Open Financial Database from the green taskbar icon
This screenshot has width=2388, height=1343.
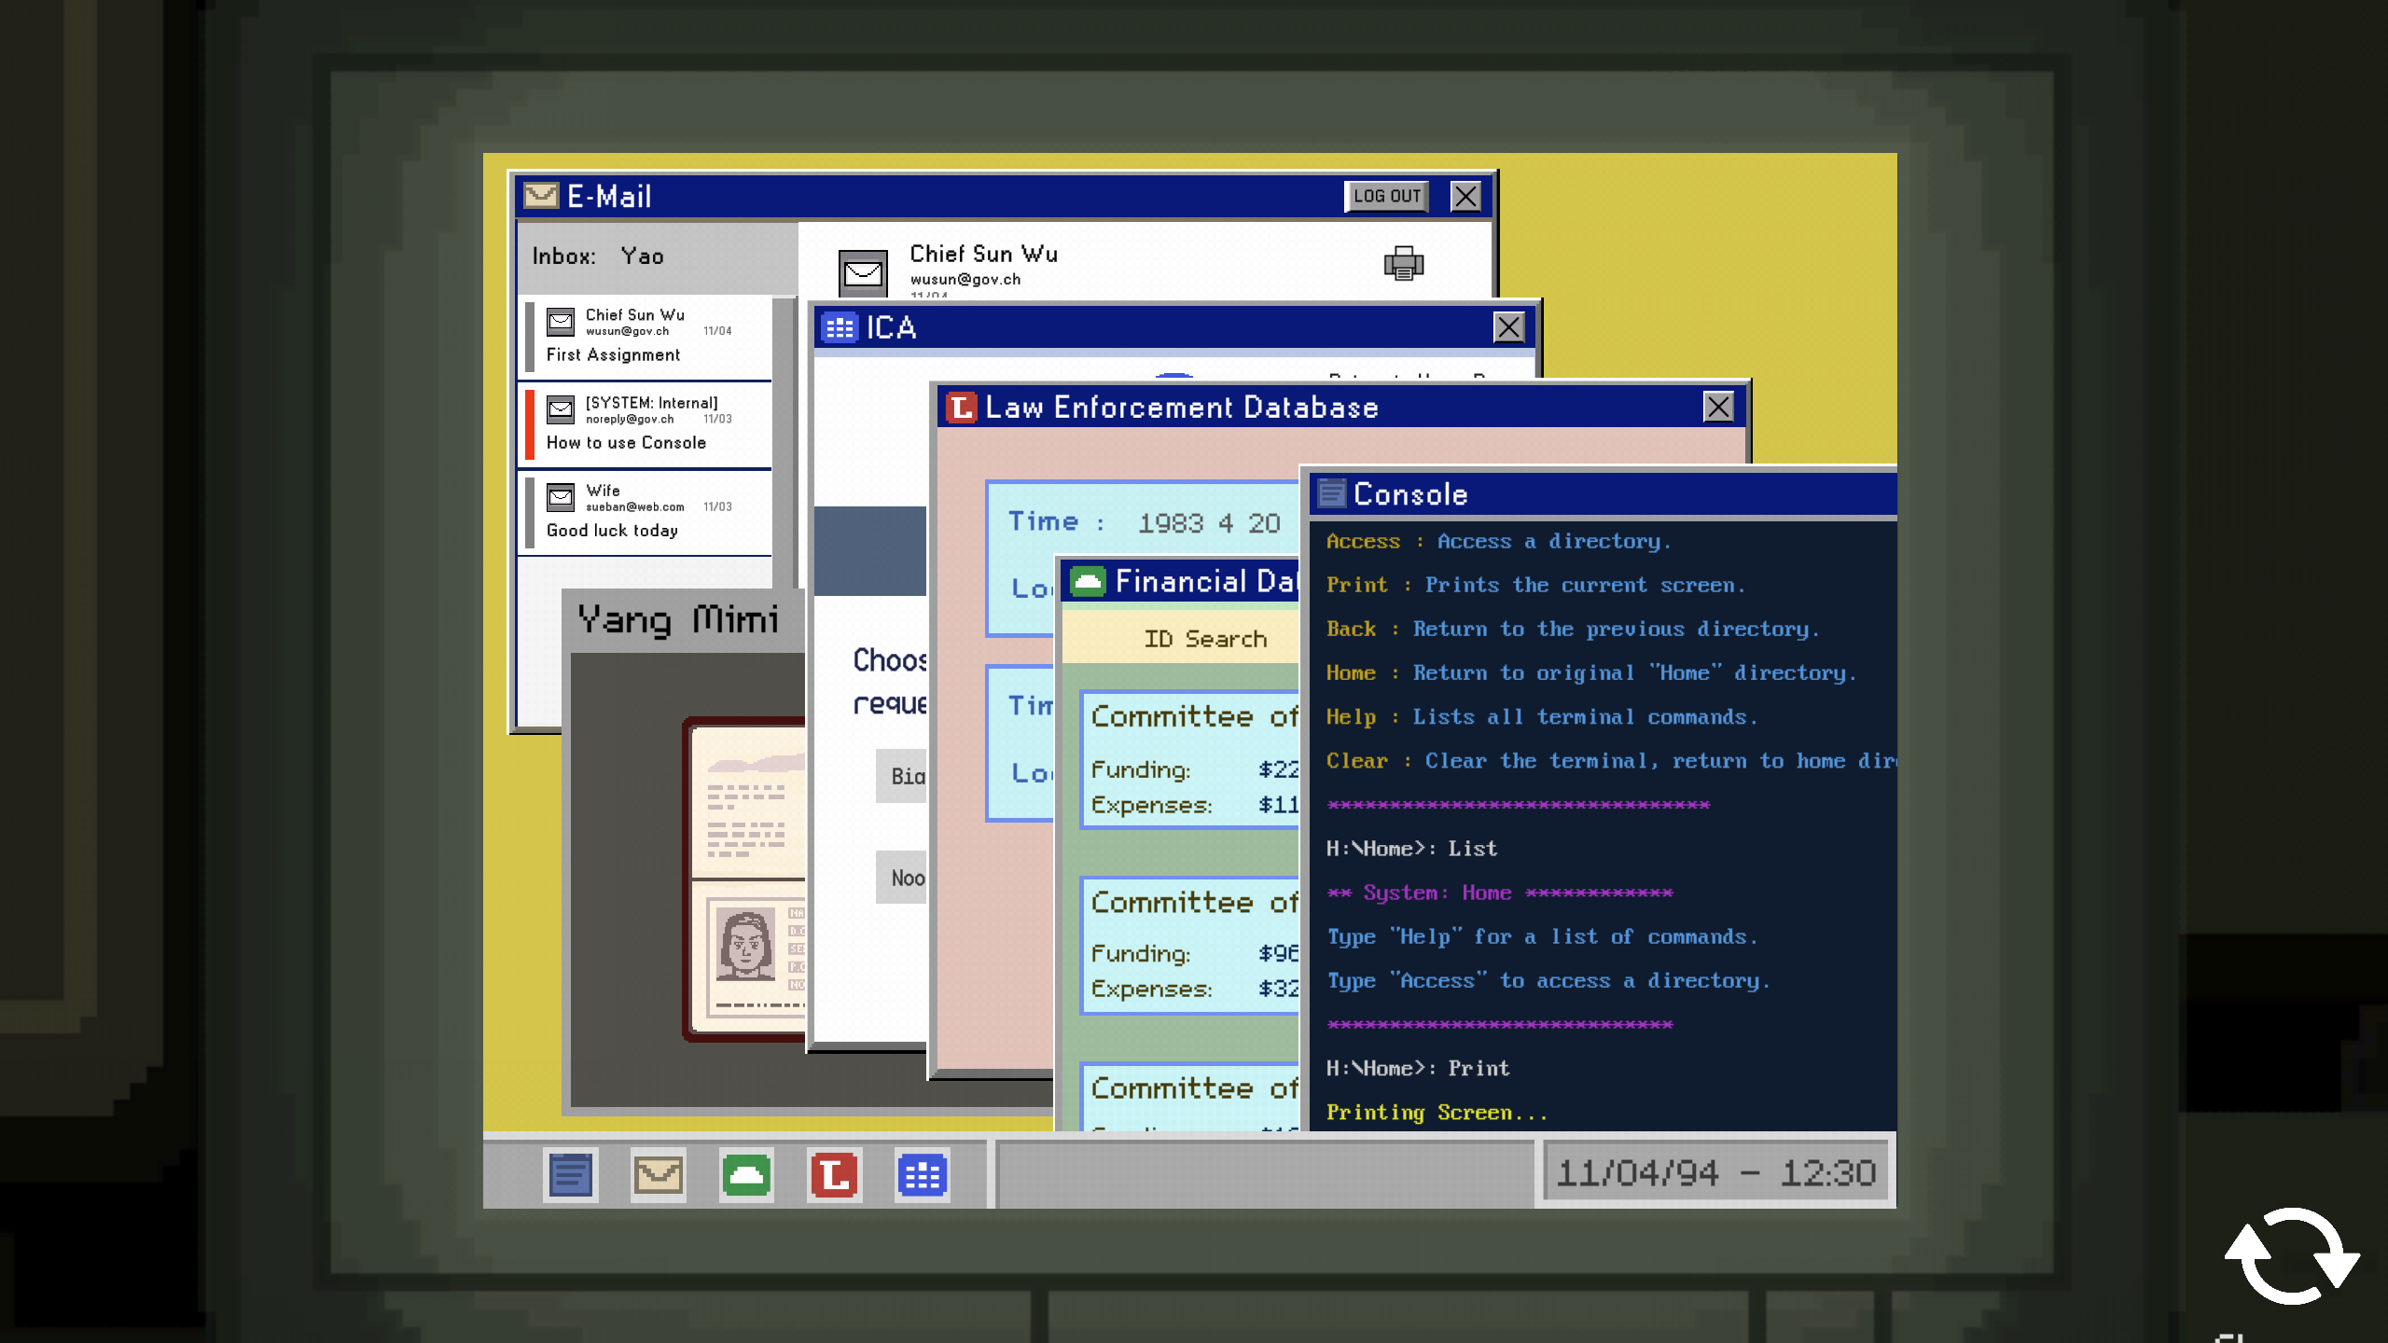pos(745,1175)
